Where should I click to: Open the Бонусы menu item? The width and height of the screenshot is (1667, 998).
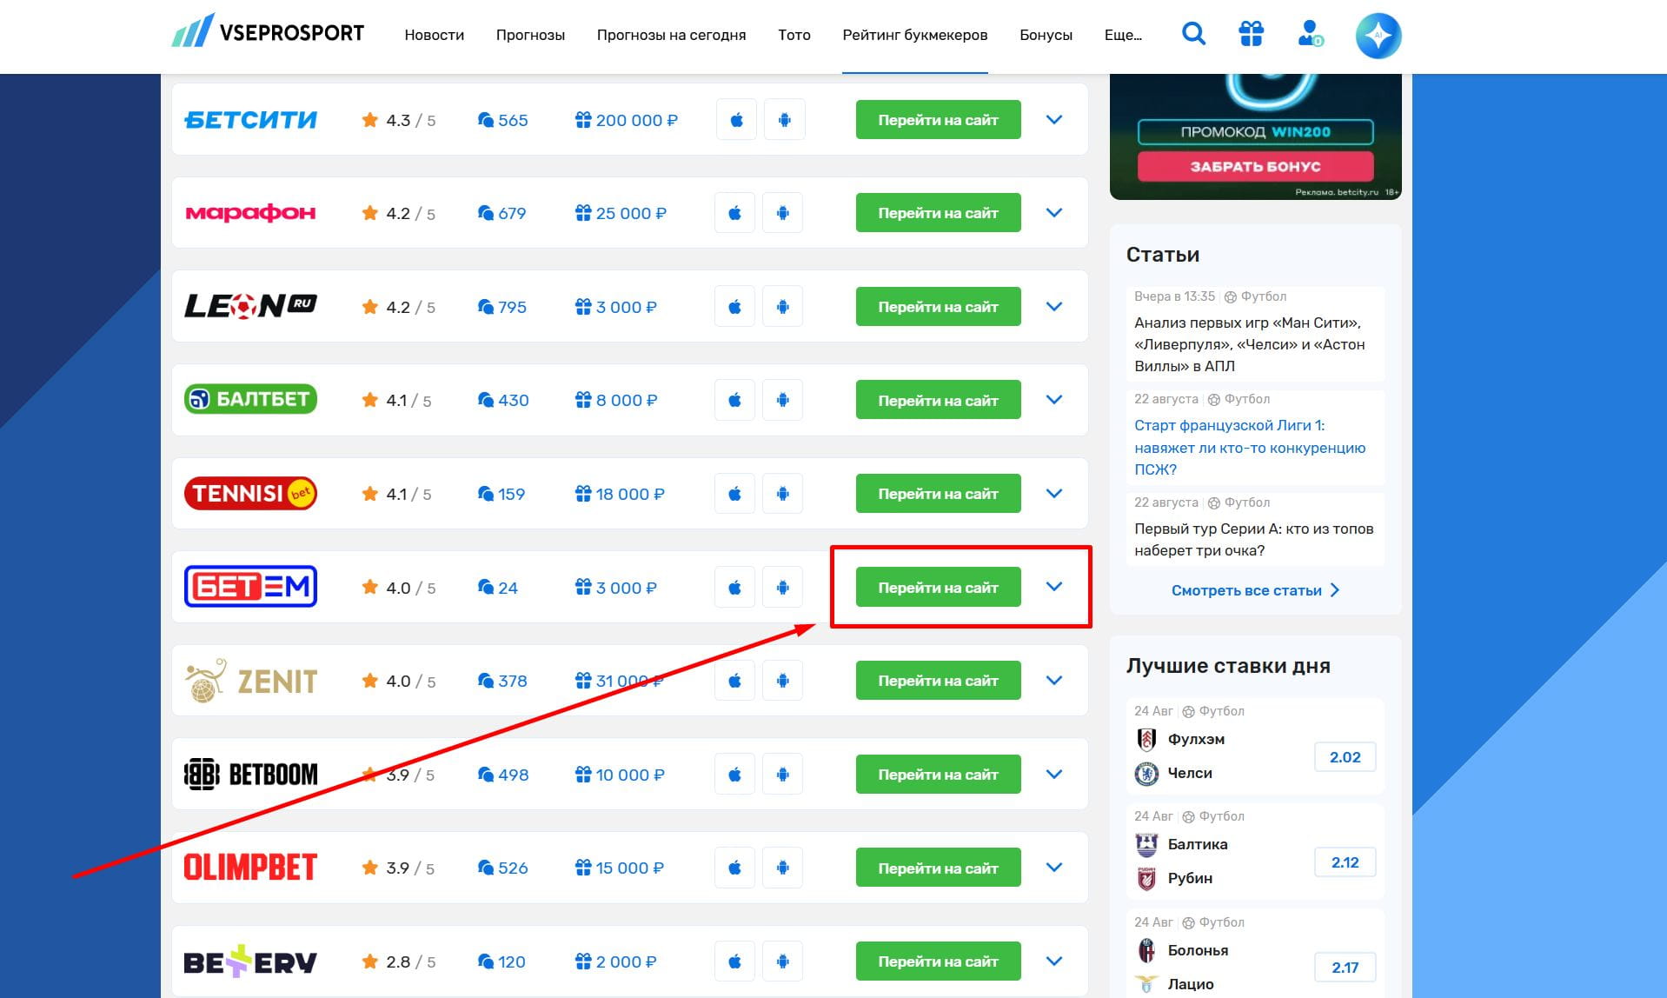click(x=1046, y=35)
